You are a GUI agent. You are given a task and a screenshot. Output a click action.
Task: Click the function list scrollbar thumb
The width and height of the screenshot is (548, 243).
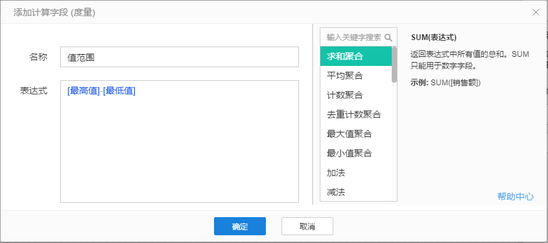[394, 65]
